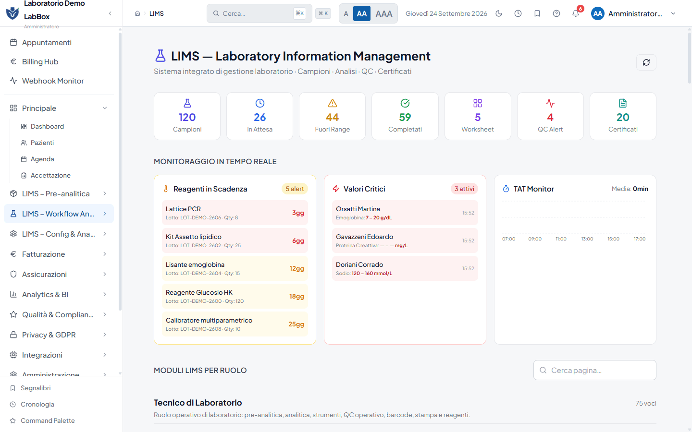Click the Kit Assetto lipidico row
This screenshot has width=692, height=432.
tap(235, 240)
